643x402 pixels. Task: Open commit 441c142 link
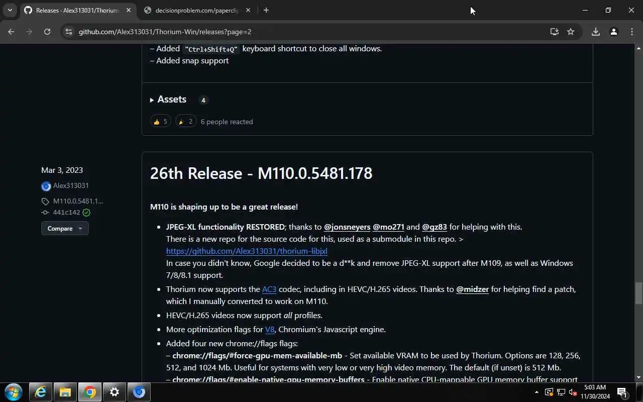click(66, 213)
